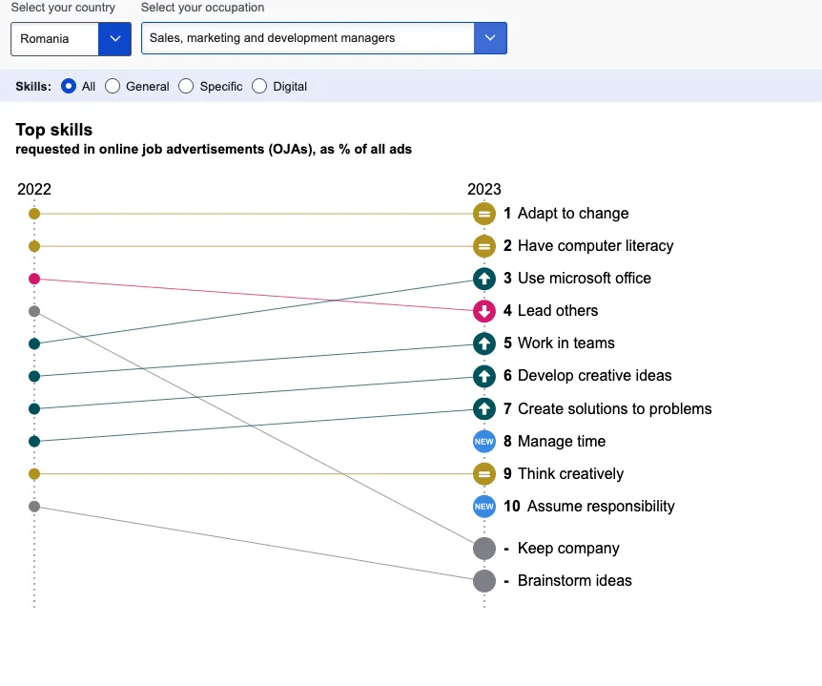
Task: Click the up-arrow icon beside Use microsoft office
Action: [484, 279]
